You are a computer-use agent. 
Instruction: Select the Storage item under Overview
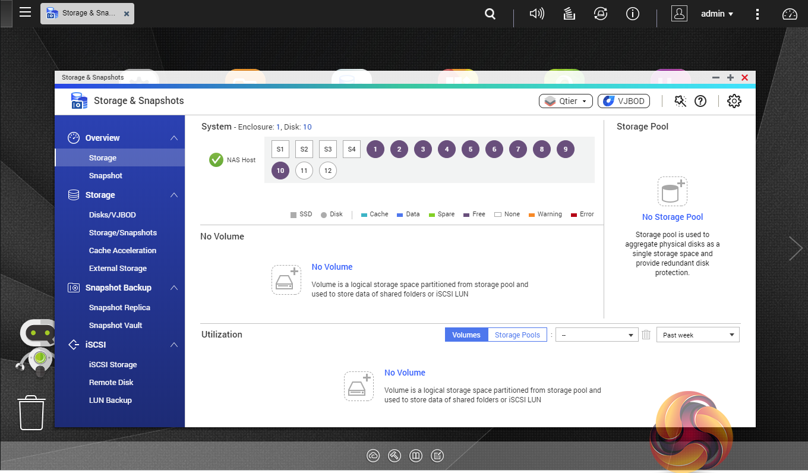(119, 158)
